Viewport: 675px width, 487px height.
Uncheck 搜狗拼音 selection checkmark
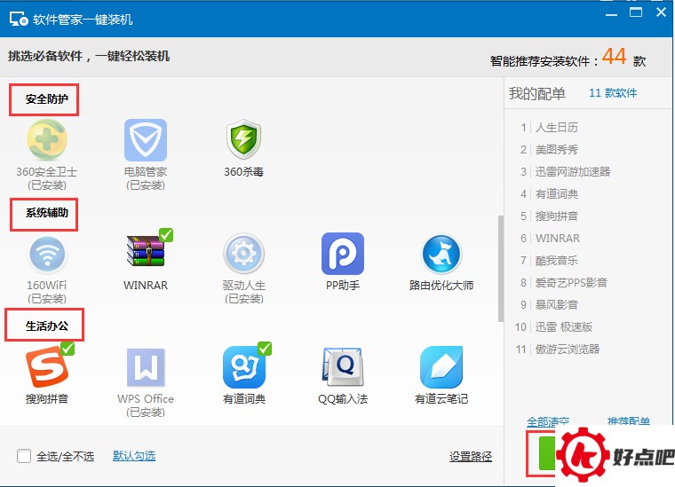pyautogui.click(x=67, y=348)
